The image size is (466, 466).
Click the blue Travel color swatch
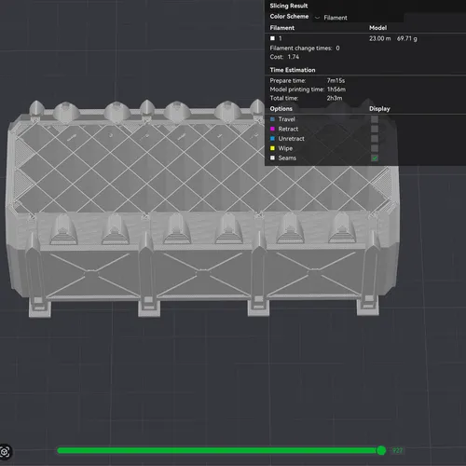click(272, 119)
